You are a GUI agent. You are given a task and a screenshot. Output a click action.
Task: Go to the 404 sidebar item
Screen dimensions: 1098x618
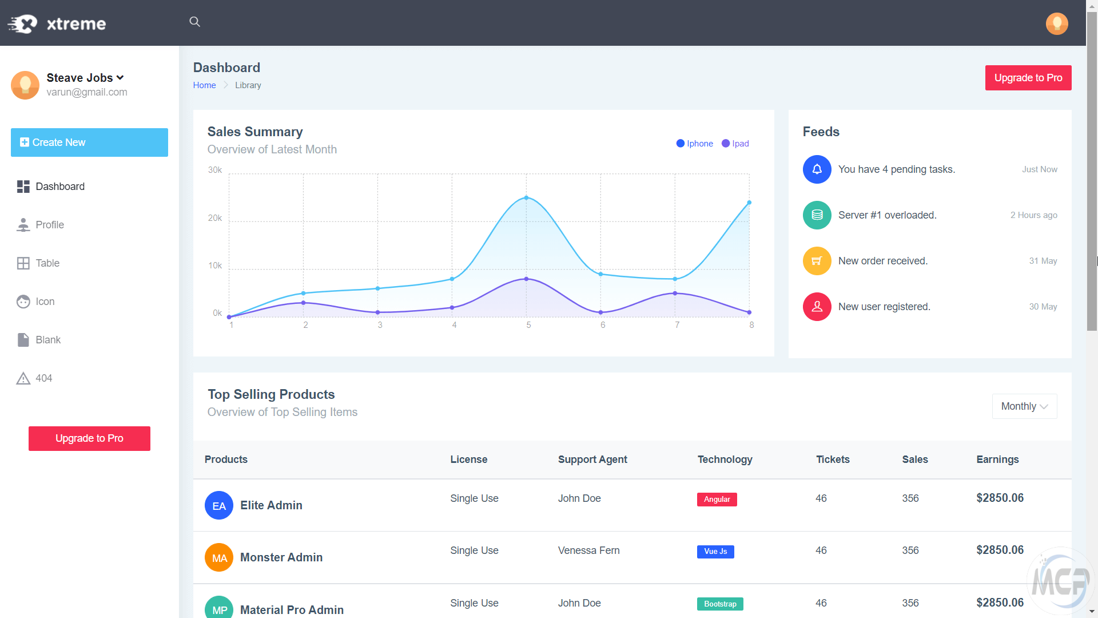click(43, 378)
